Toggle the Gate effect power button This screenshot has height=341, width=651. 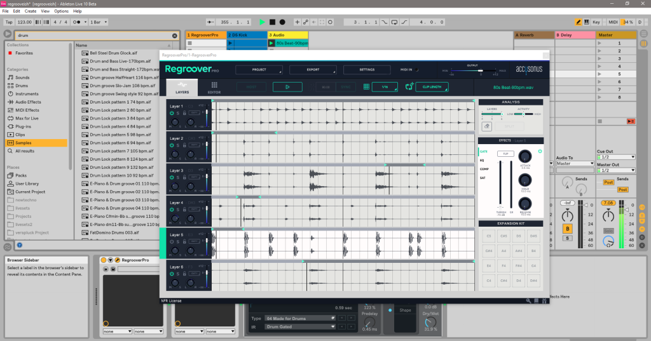click(540, 151)
